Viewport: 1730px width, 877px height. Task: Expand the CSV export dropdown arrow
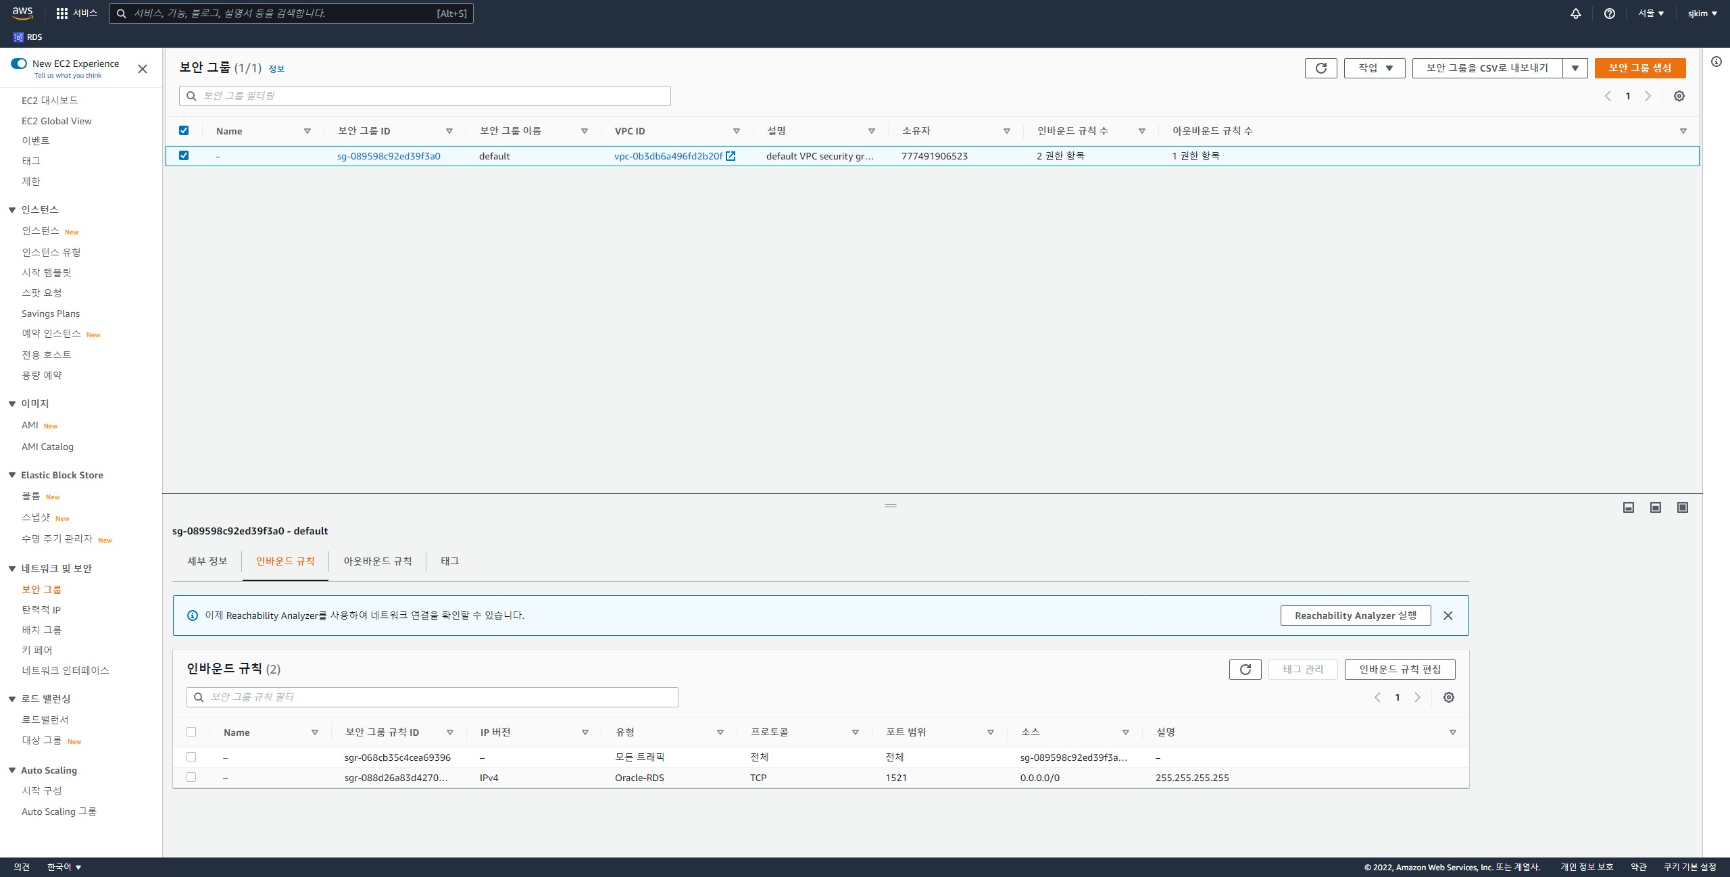tap(1575, 68)
